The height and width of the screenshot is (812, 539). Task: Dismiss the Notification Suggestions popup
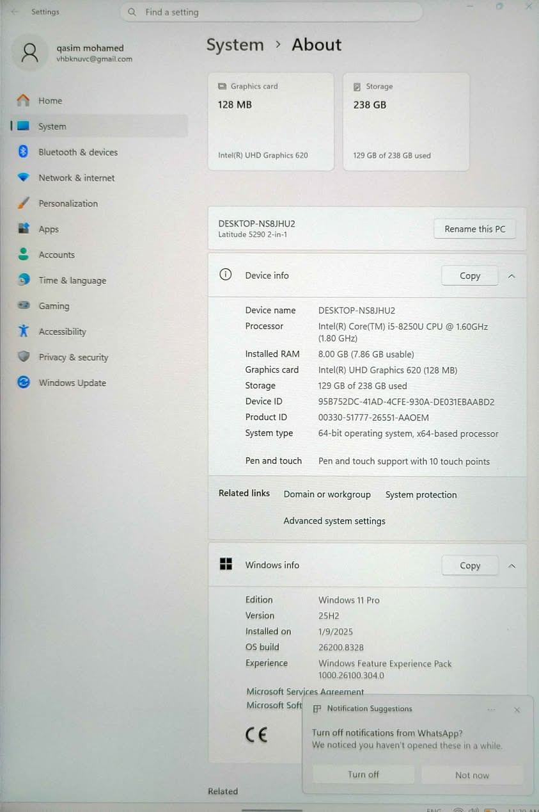pyautogui.click(x=517, y=710)
